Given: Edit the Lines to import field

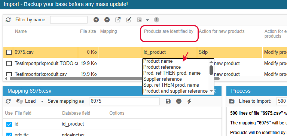Looking at the screenshot, I should point(281,101).
